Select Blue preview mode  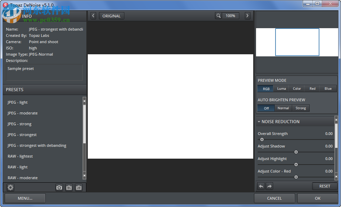(x=328, y=89)
